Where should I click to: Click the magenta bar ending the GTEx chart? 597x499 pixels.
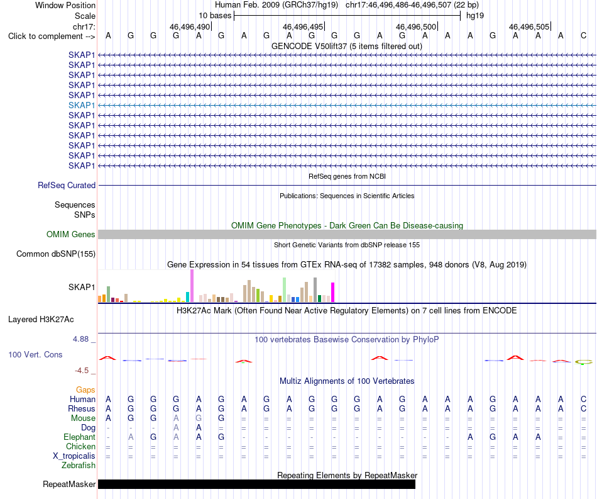333,293
